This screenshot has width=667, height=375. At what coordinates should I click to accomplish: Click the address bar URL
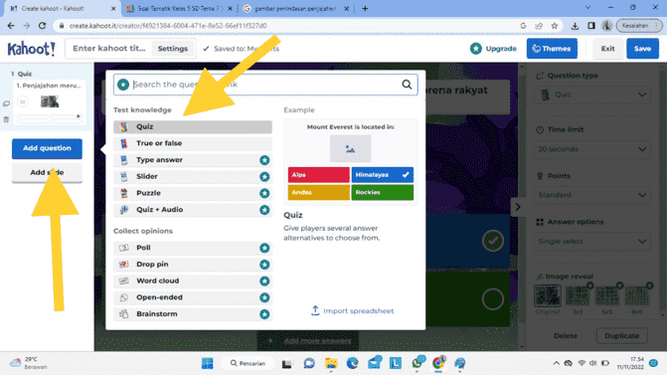tap(168, 26)
